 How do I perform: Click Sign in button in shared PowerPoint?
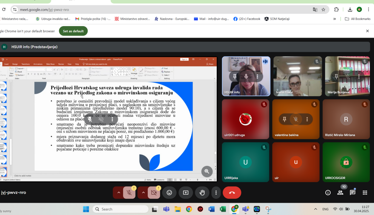(184, 59)
